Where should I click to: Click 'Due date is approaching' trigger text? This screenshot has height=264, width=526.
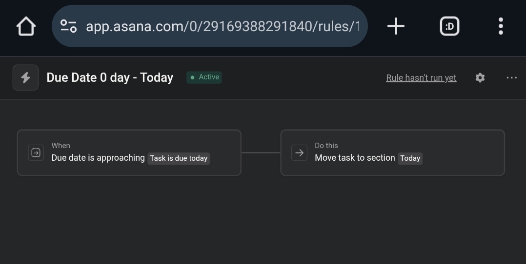(98, 158)
